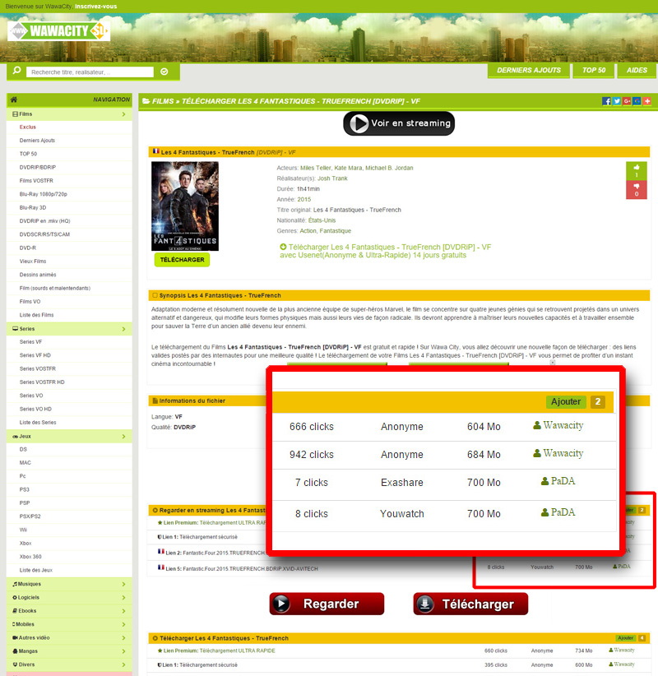Click the Les 4 Fantastiques poster
The image size is (658, 676).
coord(185,206)
